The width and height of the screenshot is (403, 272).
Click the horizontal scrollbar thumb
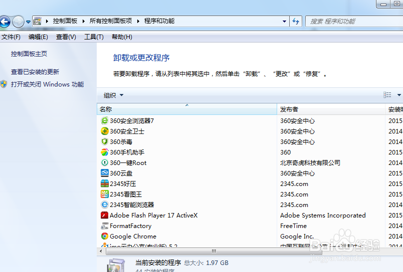point(214,251)
